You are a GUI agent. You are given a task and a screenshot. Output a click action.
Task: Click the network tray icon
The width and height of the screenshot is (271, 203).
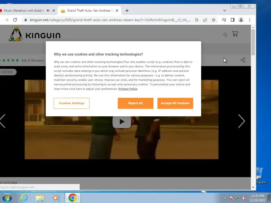click(x=238, y=198)
